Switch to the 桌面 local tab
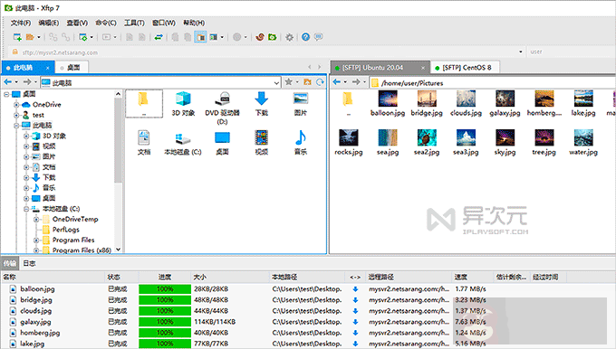Screen dimensions: 616x349 [x=72, y=68]
